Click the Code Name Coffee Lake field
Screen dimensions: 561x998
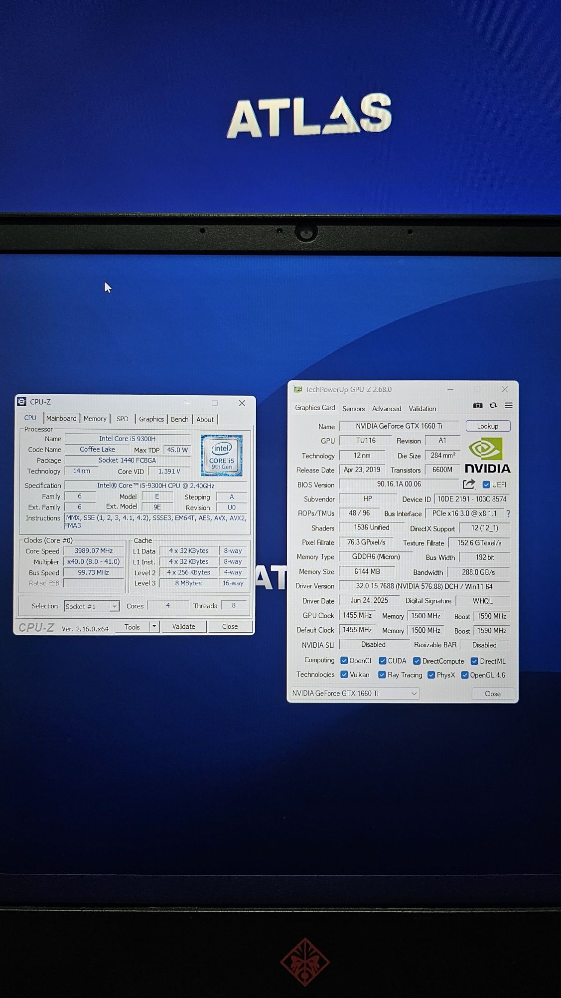click(x=98, y=450)
